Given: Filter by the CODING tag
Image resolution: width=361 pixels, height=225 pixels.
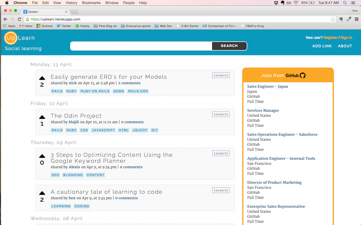Looking at the screenshot, I should pos(81,206).
